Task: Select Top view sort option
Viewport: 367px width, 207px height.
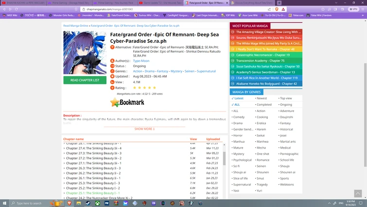Action: click(x=285, y=98)
